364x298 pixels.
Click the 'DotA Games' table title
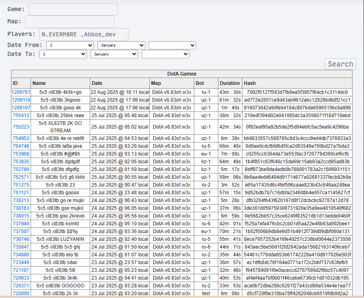pos(182,74)
